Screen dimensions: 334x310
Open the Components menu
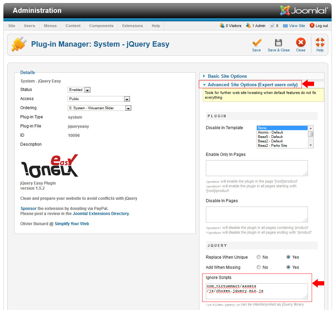click(x=101, y=26)
